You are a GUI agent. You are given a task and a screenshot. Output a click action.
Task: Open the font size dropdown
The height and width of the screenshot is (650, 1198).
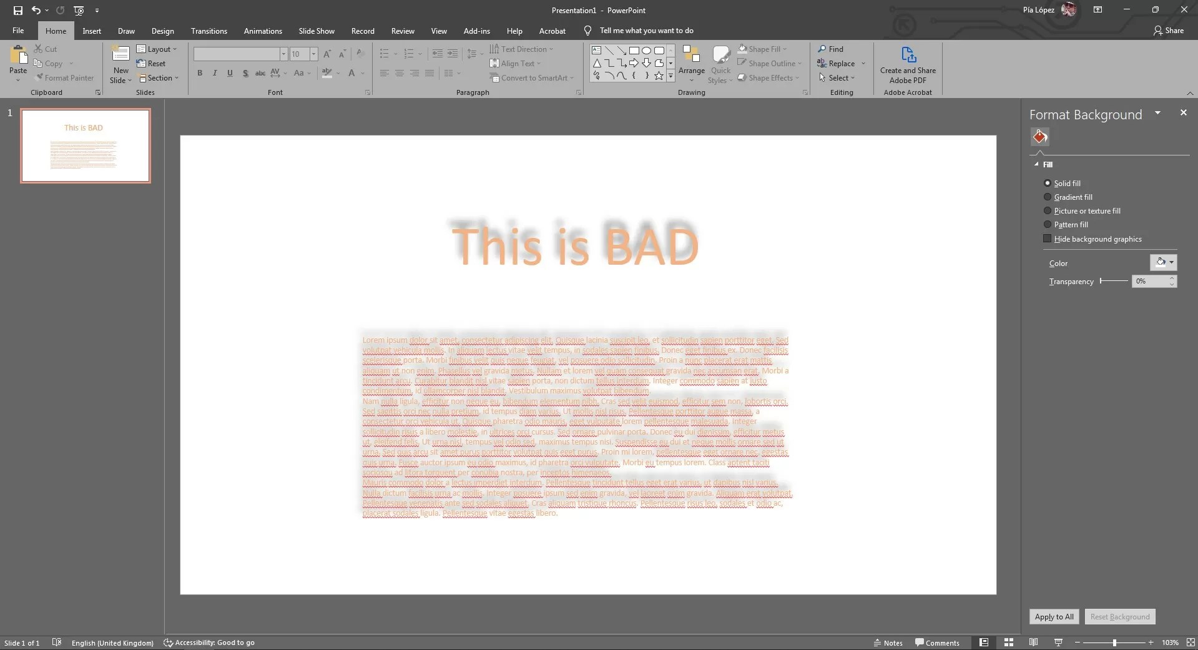coord(312,54)
